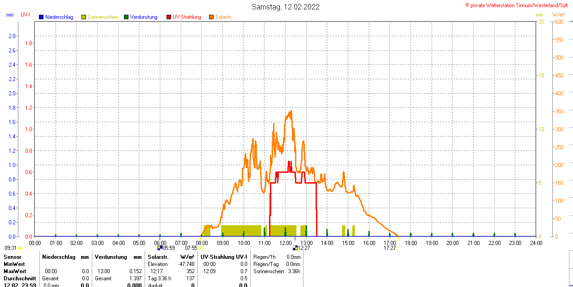This screenshot has height=287, width=573.
Task: Click the moon icon beside 12:27
Action: [x=295, y=248]
